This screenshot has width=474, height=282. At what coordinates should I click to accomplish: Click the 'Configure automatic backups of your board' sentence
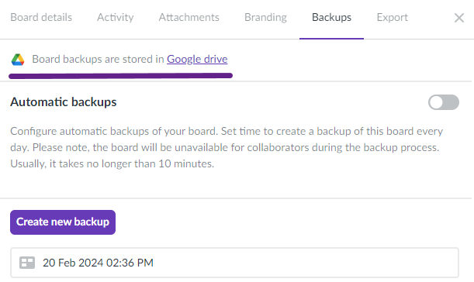tap(114, 132)
